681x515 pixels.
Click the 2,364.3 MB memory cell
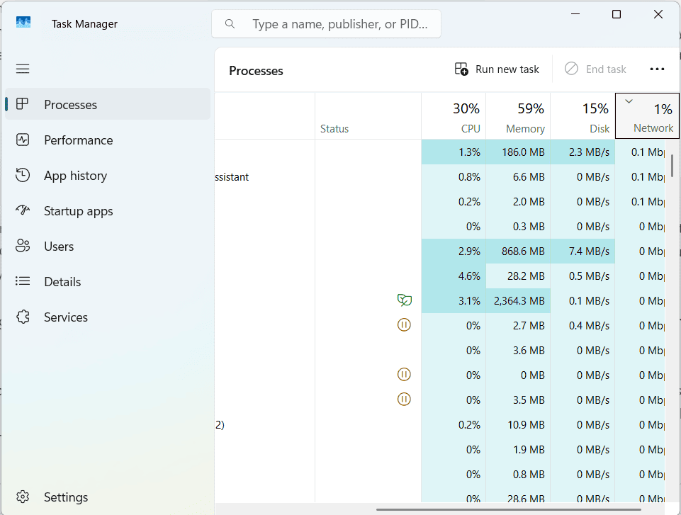coord(518,300)
